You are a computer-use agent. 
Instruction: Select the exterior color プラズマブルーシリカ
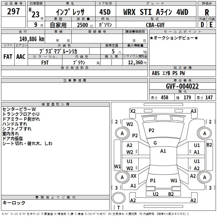pos(58,51)
